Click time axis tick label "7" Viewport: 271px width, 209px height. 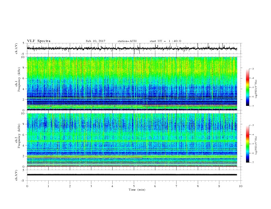(177, 186)
